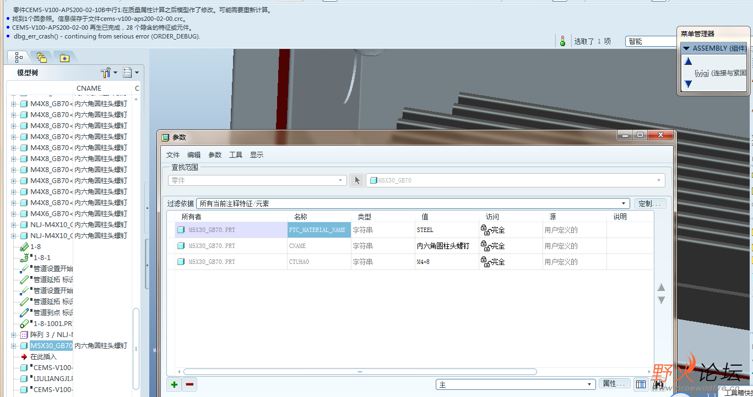Open the Favorites navigator tab
Viewport: 753px width, 397px height.
pyautogui.click(x=65, y=58)
